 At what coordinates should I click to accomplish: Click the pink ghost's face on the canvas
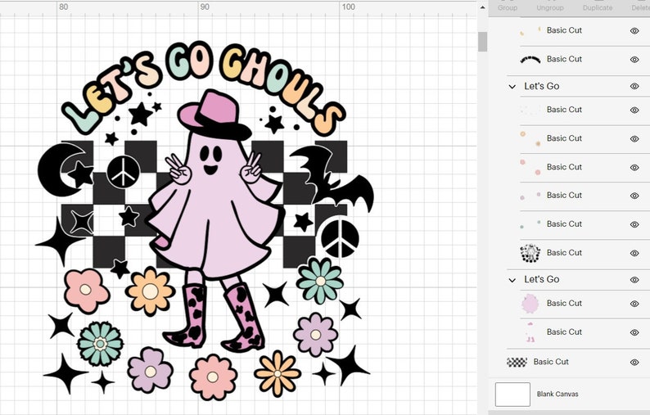click(x=210, y=159)
